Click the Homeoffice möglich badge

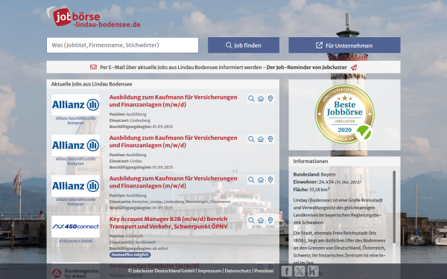pos(130,254)
